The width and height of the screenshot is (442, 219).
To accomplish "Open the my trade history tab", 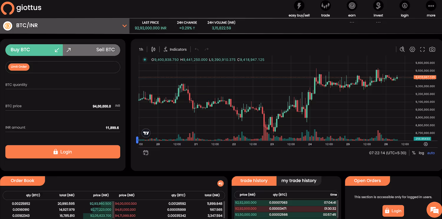I will 299,181.
